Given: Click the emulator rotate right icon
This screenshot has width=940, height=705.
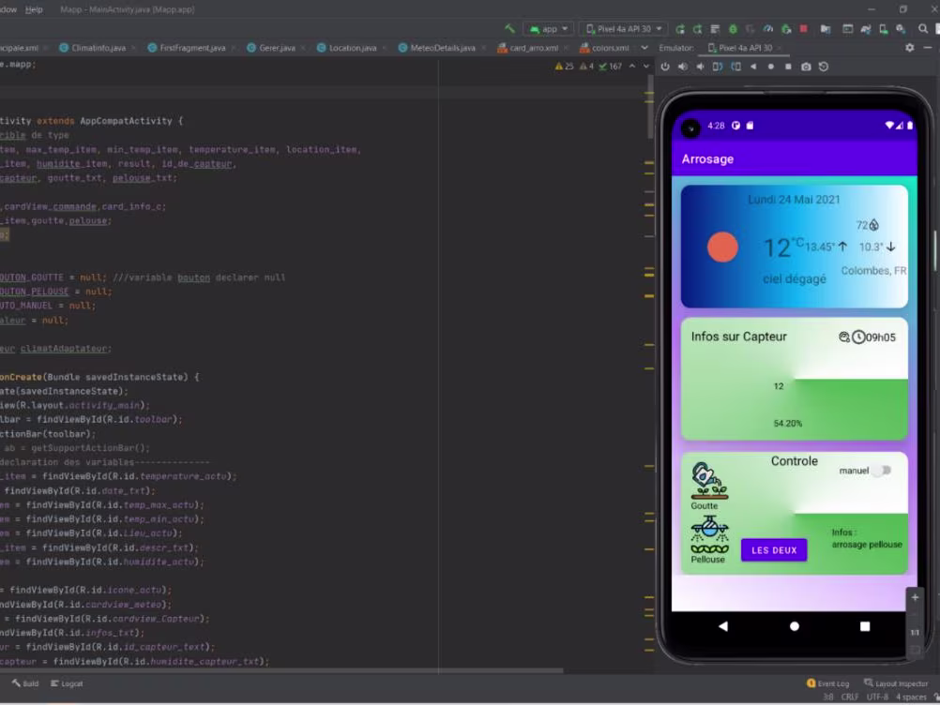Looking at the screenshot, I should coord(735,67).
